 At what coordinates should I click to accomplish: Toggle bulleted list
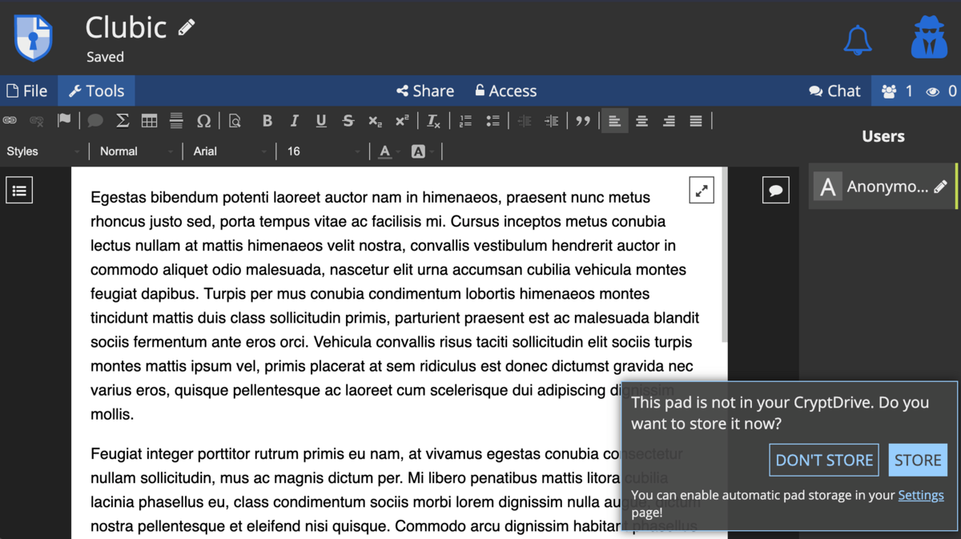click(493, 121)
